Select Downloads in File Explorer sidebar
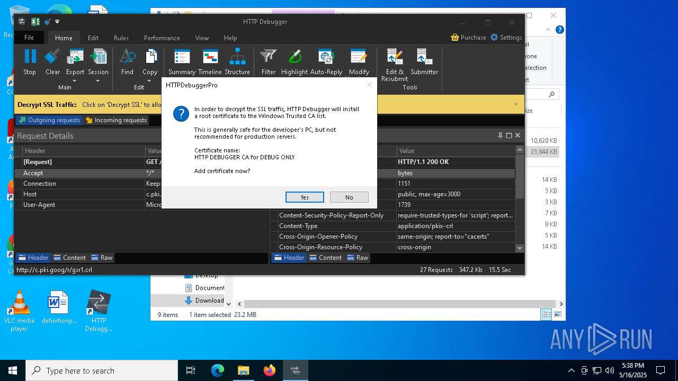Viewport: 678px width, 381px height. click(204, 300)
